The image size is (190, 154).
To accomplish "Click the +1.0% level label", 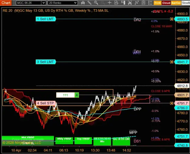I will [155, 51].
